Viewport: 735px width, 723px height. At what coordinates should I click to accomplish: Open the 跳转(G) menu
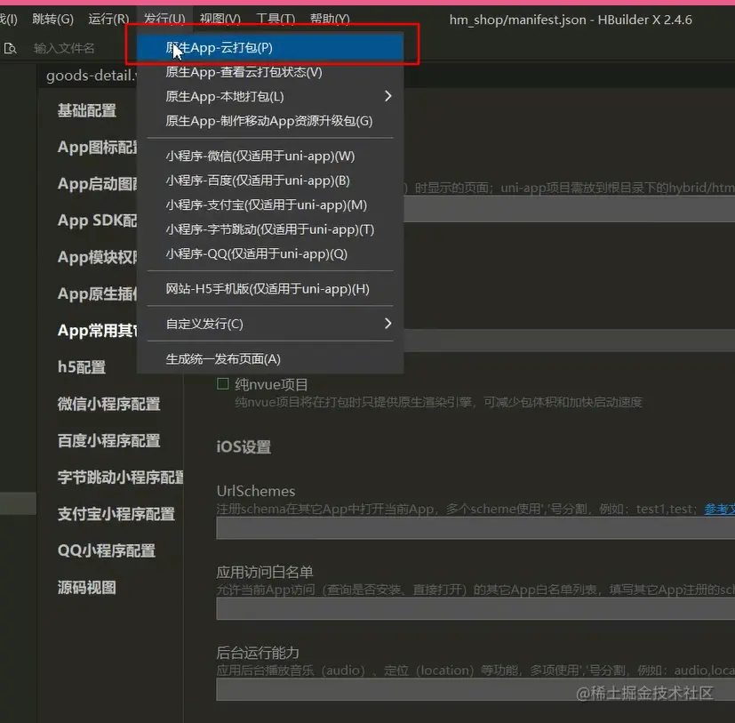pos(52,19)
